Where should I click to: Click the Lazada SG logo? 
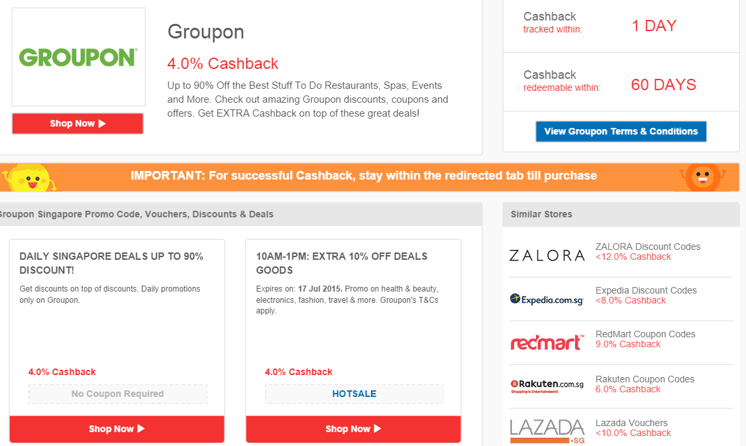pos(547,429)
